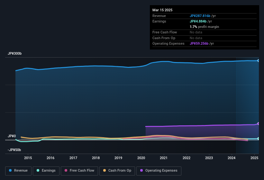
Task: Click the Operating Expenses label in tooltip
Action: pyautogui.click(x=168, y=43)
